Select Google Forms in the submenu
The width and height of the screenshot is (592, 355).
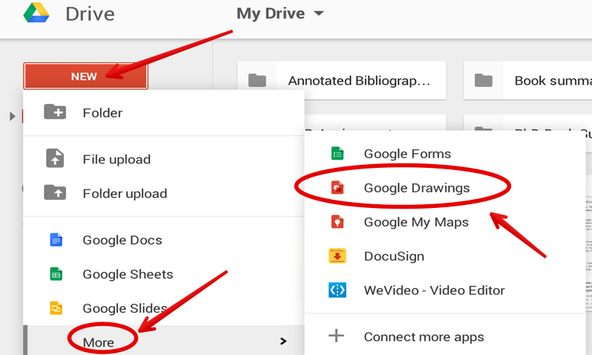pos(445,154)
